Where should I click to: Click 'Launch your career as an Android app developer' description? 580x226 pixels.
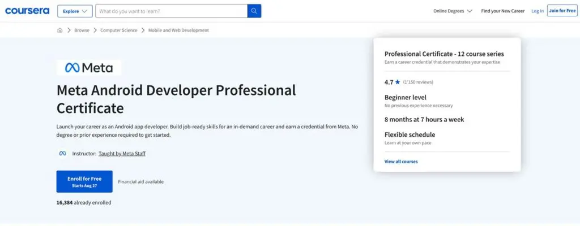click(207, 131)
